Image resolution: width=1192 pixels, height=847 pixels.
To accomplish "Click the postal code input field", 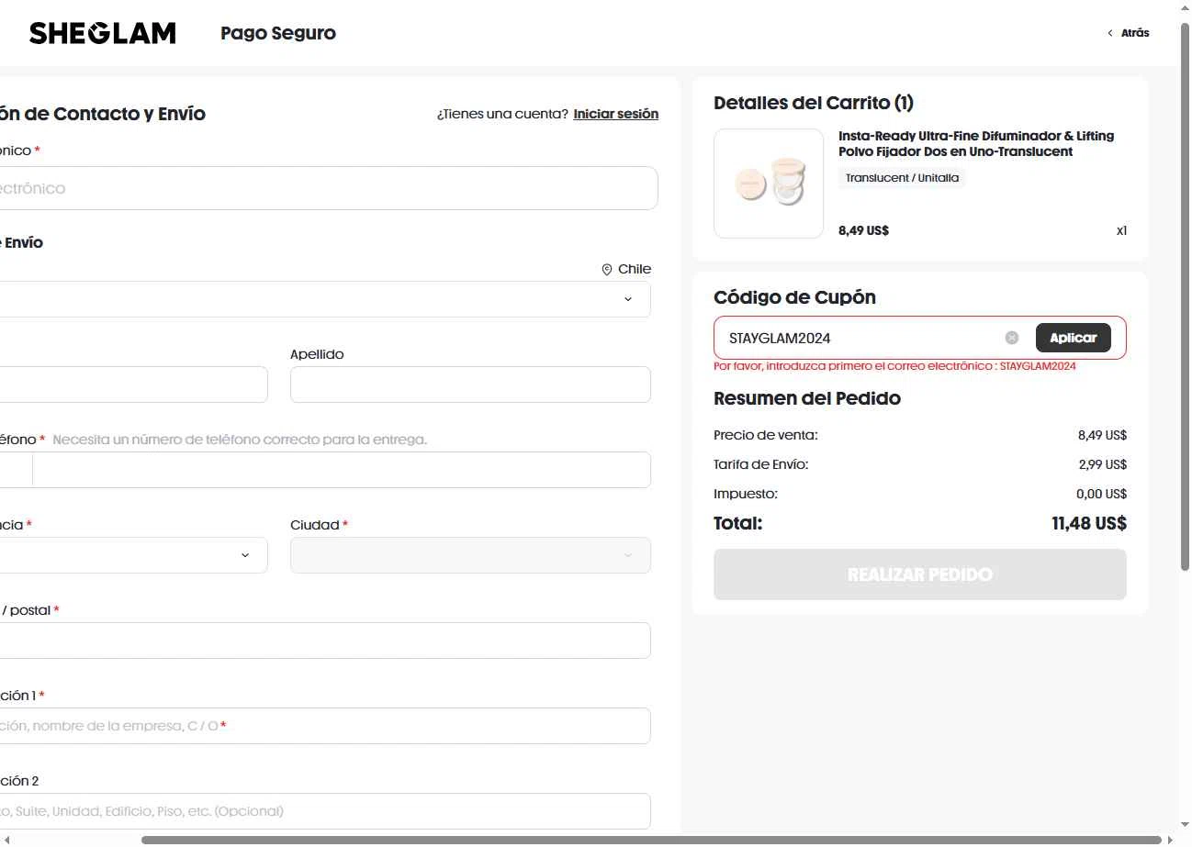I will coord(323,641).
